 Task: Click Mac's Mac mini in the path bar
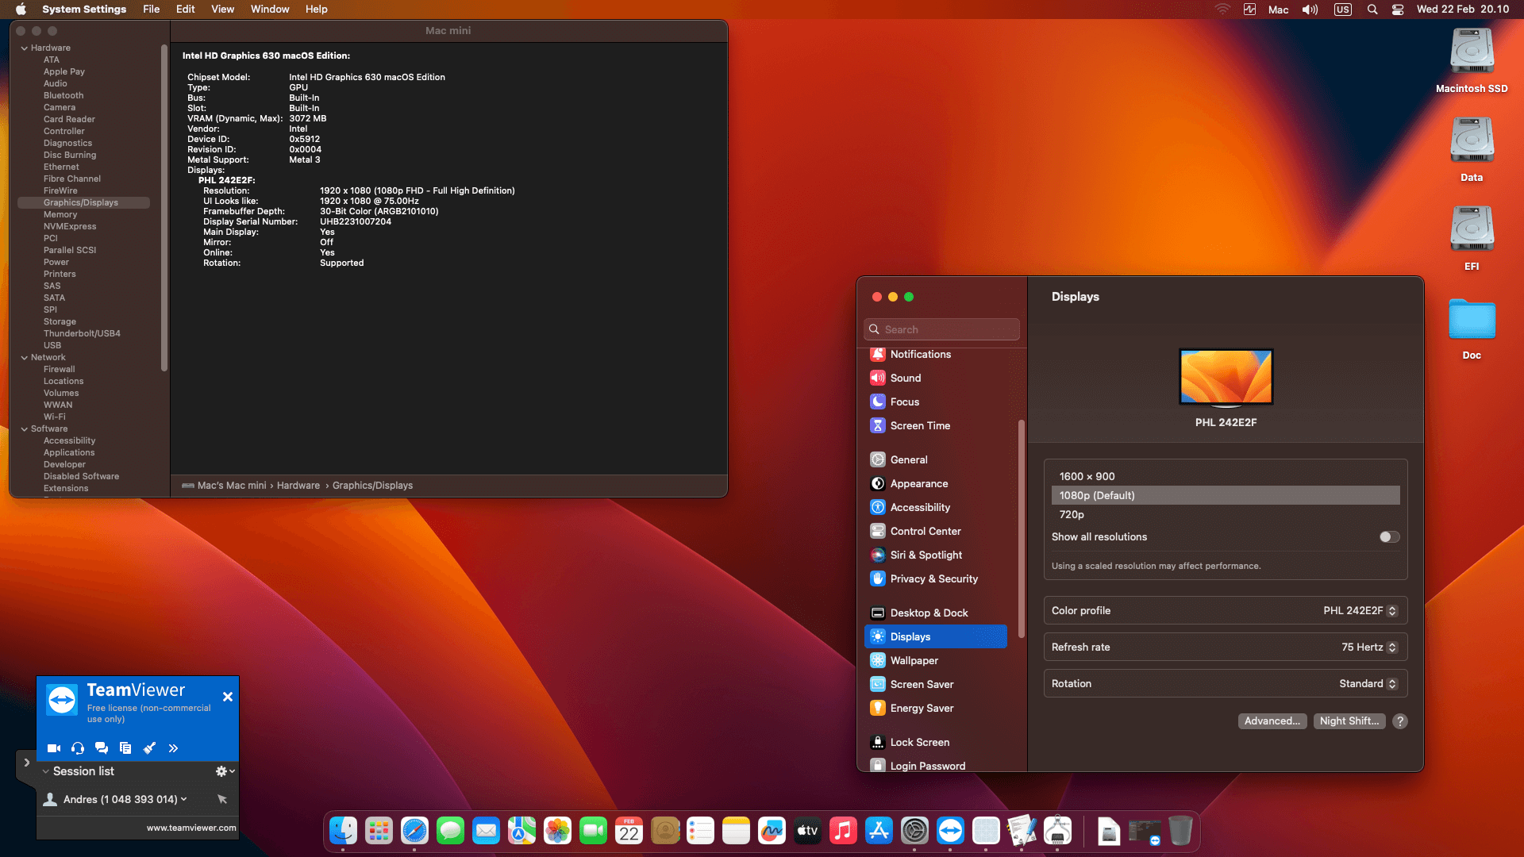[225, 486]
